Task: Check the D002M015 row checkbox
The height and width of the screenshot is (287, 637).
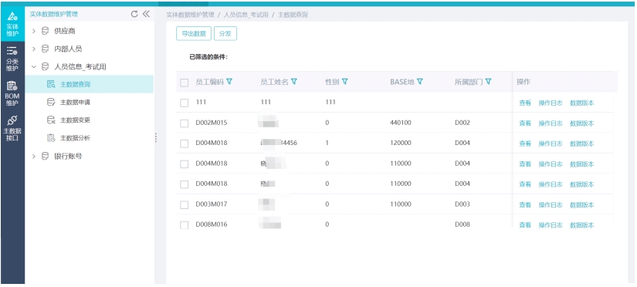Action: point(185,123)
